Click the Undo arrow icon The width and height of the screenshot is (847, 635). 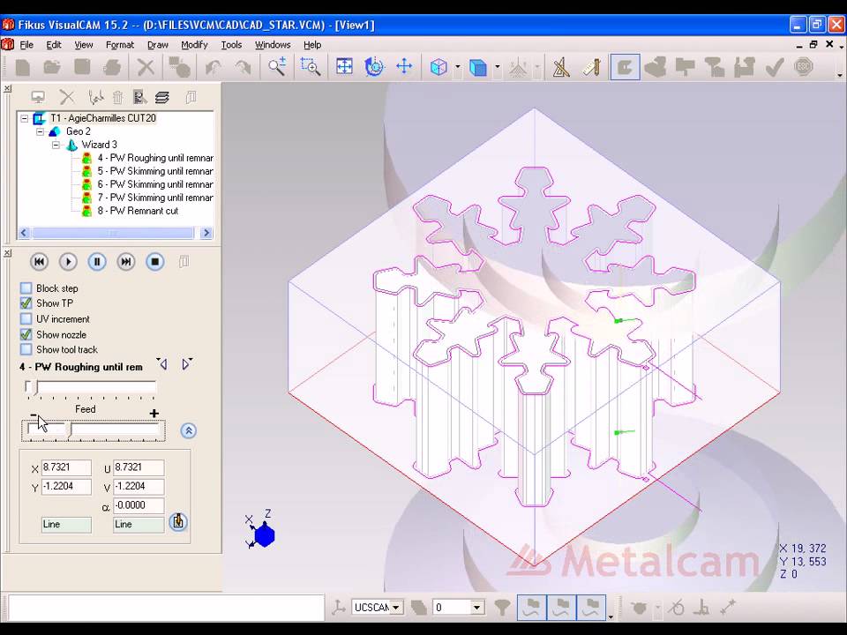pyautogui.click(x=214, y=68)
